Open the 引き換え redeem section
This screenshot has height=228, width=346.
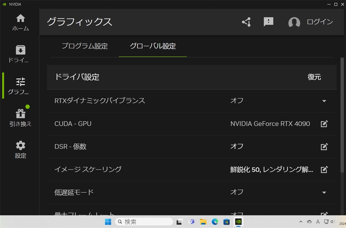tap(20, 118)
